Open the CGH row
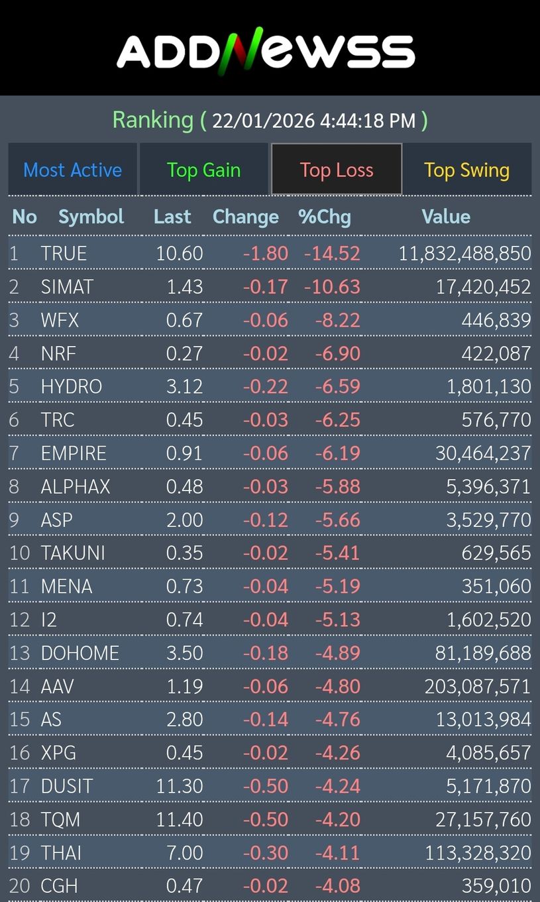 coord(59,886)
